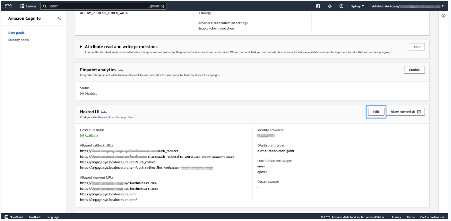Viewport: 451px width, 221px height.
Task: Select the ALLOW_REFRESH_TOKEN_AUTH text
Action: pyautogui.click(x=104, y=13)
